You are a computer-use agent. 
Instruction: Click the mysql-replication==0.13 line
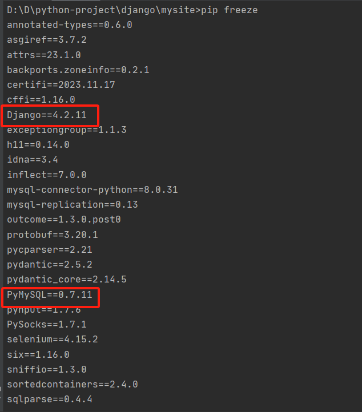pos(73,205)
